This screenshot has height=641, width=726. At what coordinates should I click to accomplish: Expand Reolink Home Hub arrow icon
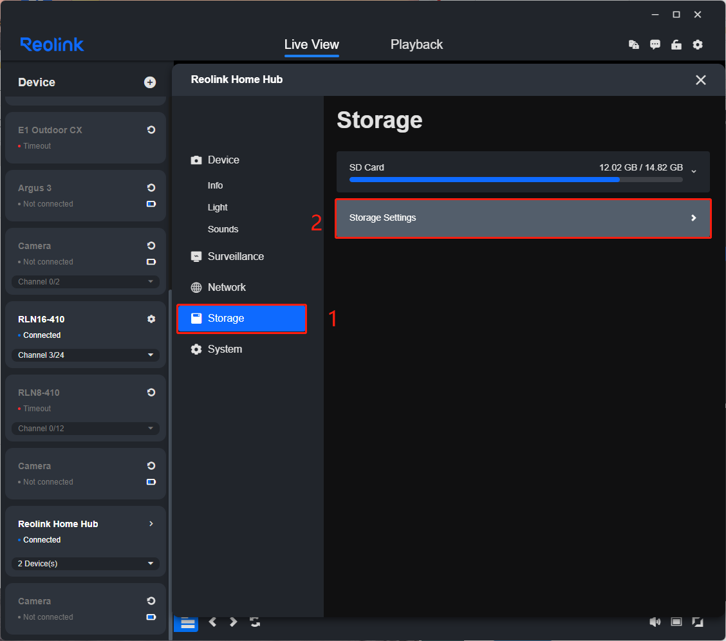click(151, 524)
